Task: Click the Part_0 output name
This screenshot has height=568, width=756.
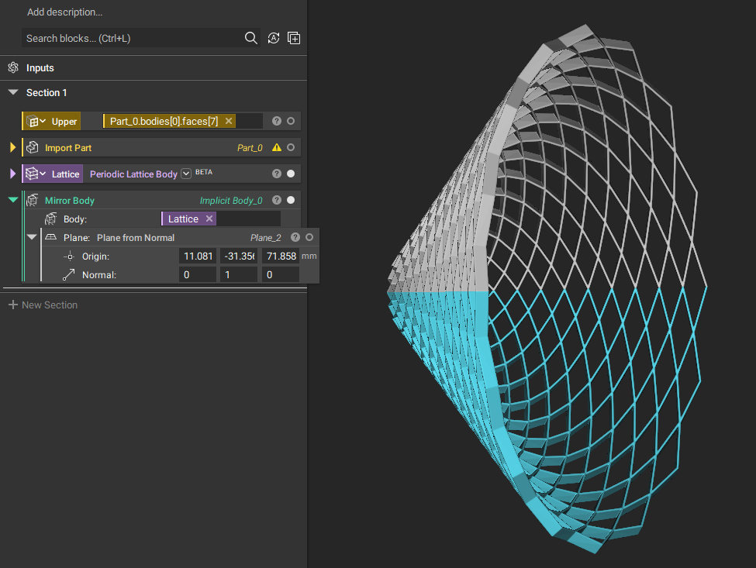Action: click(x=250, y=148)
